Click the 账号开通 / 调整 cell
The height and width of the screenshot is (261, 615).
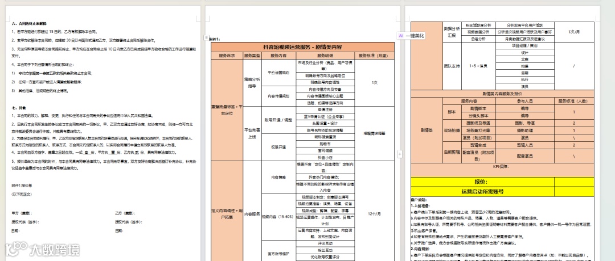(x=278, y=120)
